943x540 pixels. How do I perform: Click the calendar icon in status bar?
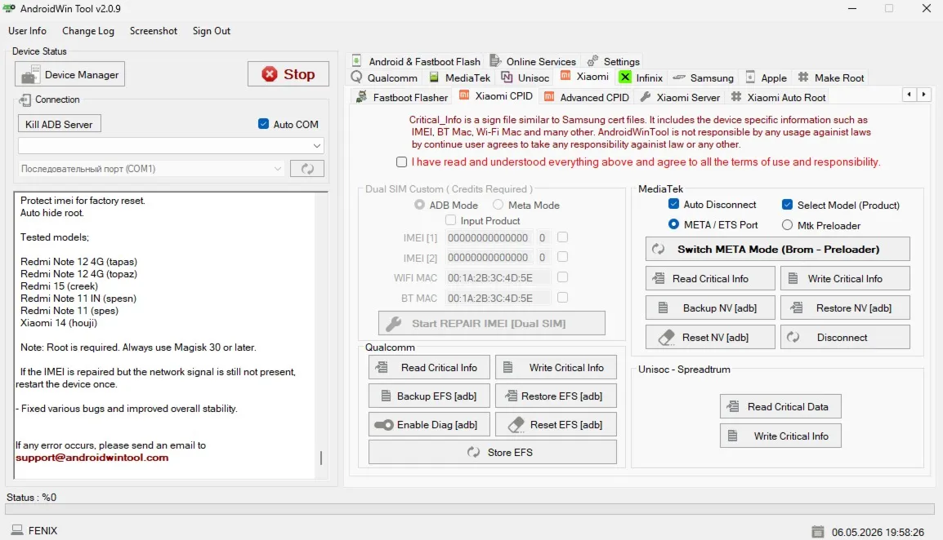coord(817,532)
